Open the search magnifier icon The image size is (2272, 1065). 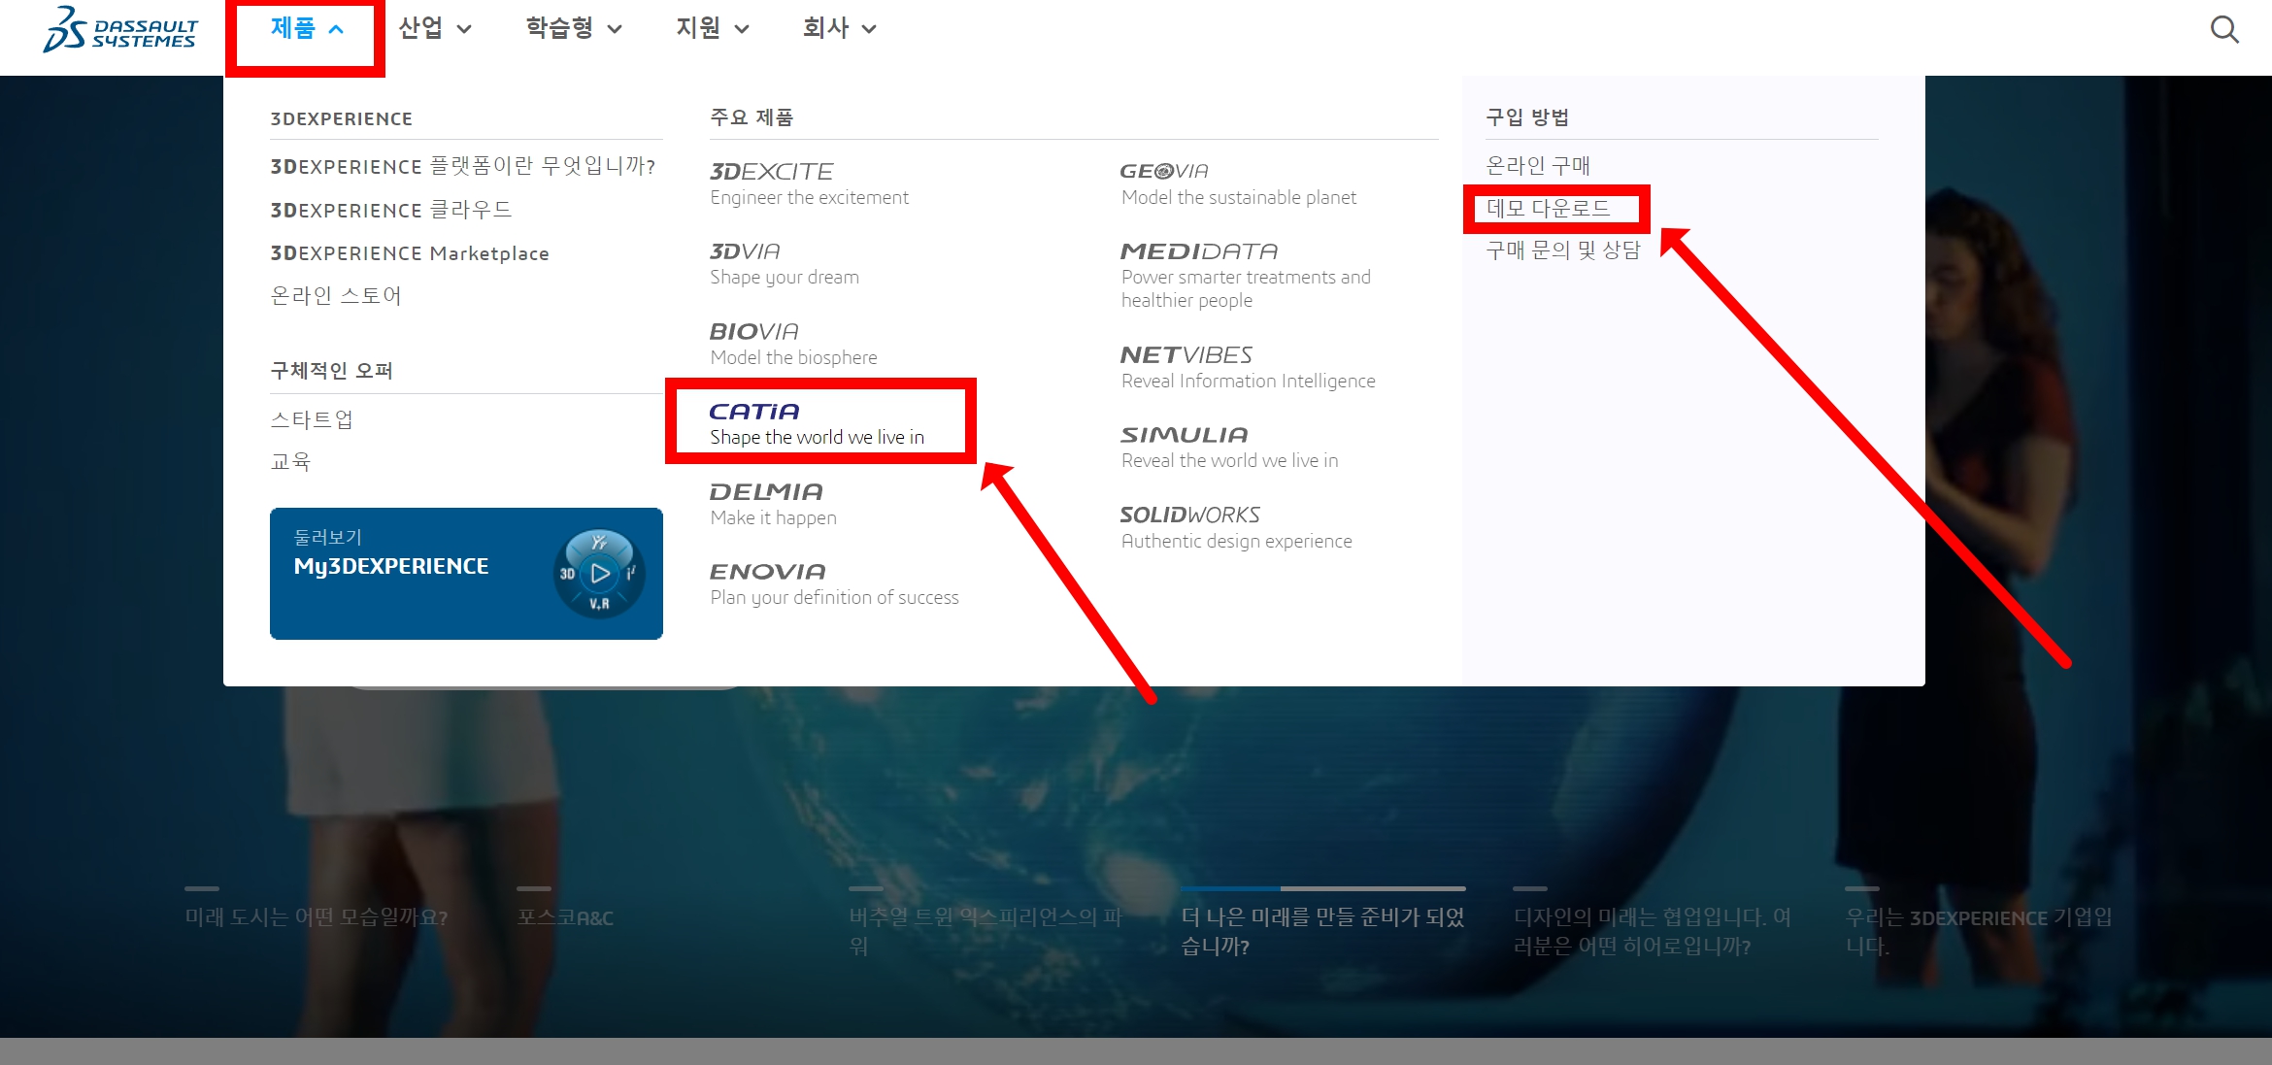[x=2224, y=29]
